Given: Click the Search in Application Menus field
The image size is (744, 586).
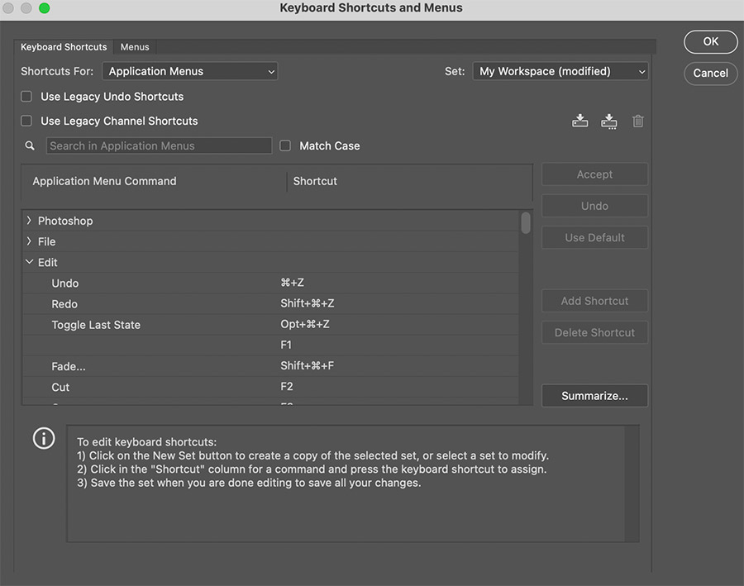Looking at the screenshot, I should tap(159, 145).
